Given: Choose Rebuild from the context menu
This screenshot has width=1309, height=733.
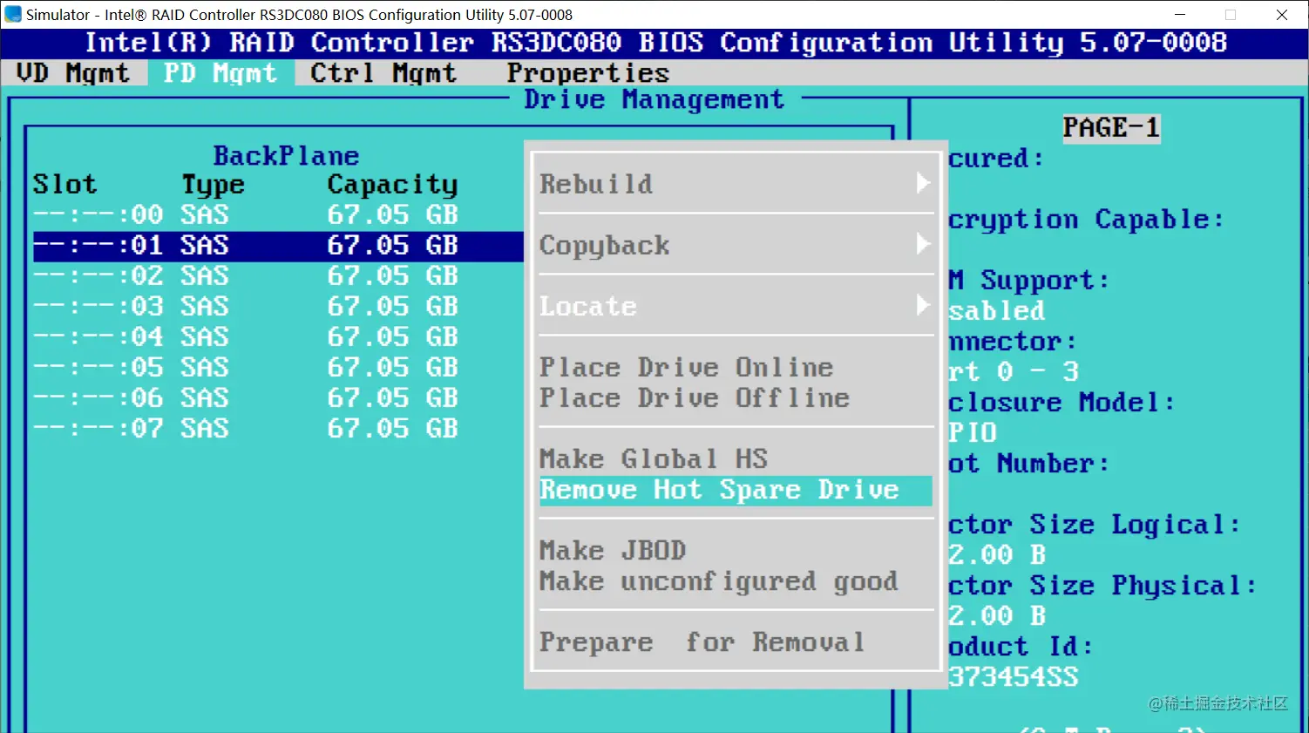Looking at the screenshot, I should [596, 184].
